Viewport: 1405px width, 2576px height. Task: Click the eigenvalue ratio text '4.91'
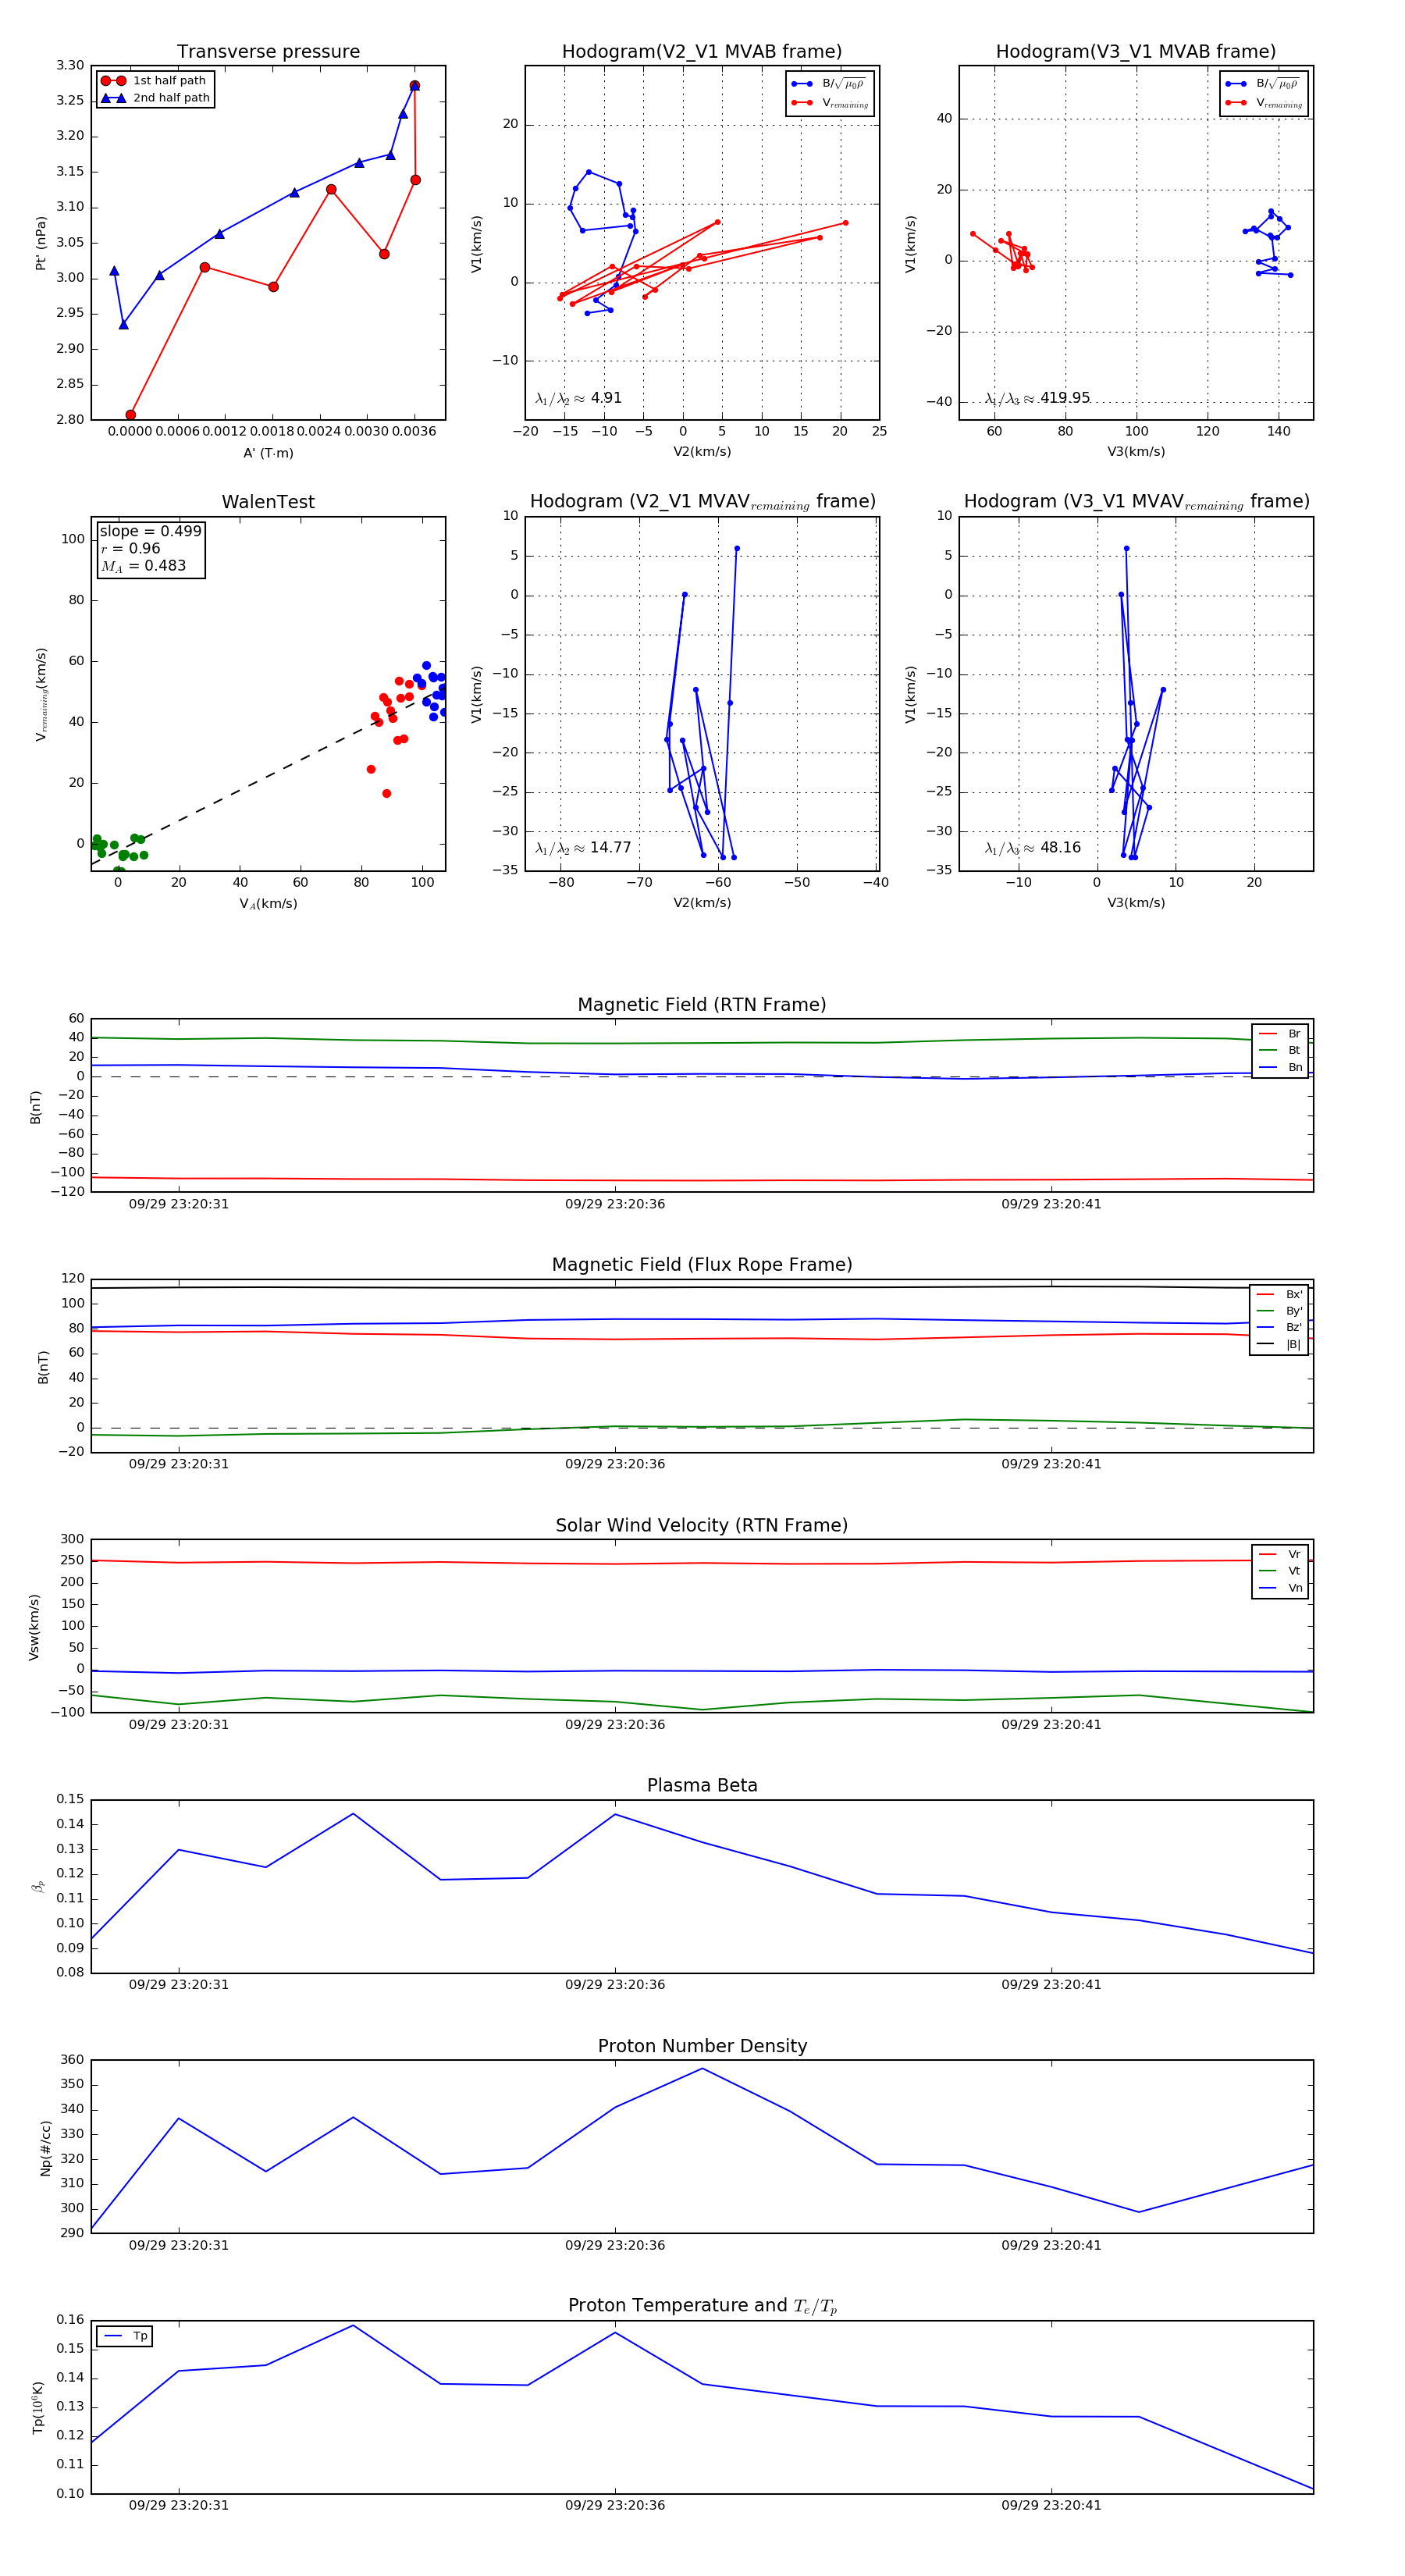606,398
